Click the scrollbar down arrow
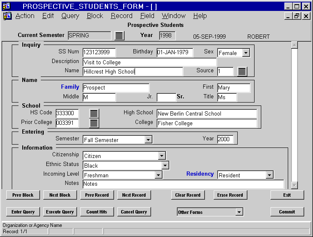This screenshot has width=313, height=237. [x=294, y=185]
